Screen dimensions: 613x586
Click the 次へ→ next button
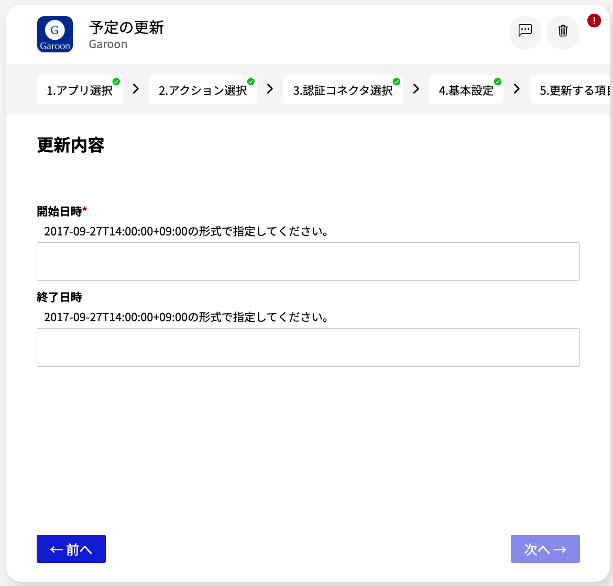pos(545,549)
